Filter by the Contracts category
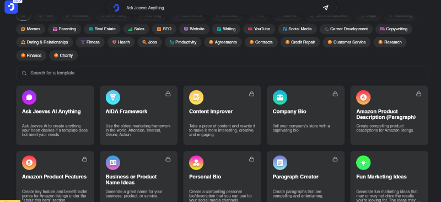This screenshot has width=441, height=202. pos(261,42)
